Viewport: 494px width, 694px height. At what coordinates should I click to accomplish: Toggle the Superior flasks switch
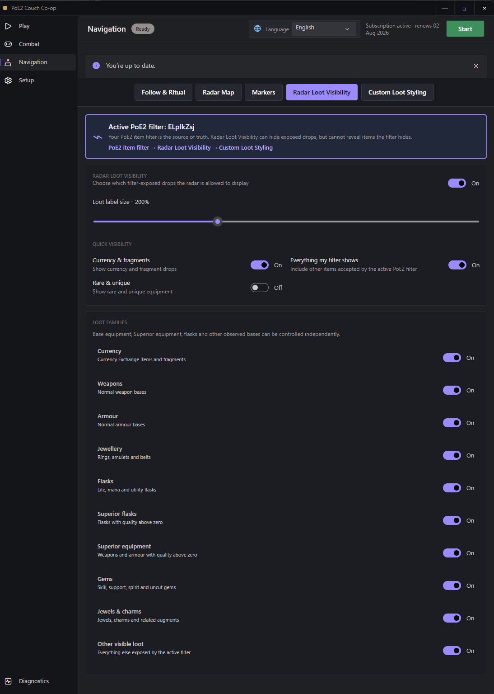pos(452,520)
